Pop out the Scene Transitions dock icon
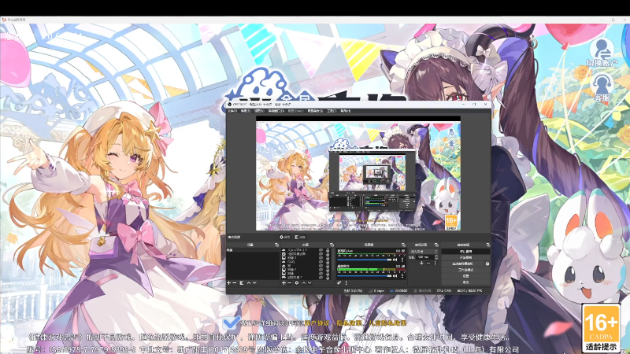The width and height of the screenshot is (630, 354). point(436,245)
